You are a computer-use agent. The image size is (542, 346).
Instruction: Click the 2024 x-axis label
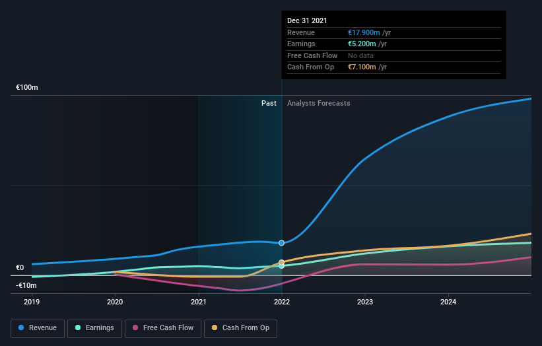(448, 302)
